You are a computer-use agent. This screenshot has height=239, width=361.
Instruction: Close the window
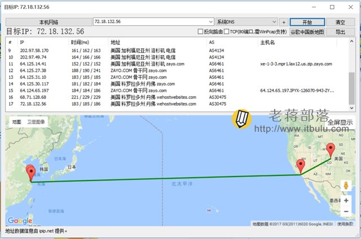coord(350,7)
